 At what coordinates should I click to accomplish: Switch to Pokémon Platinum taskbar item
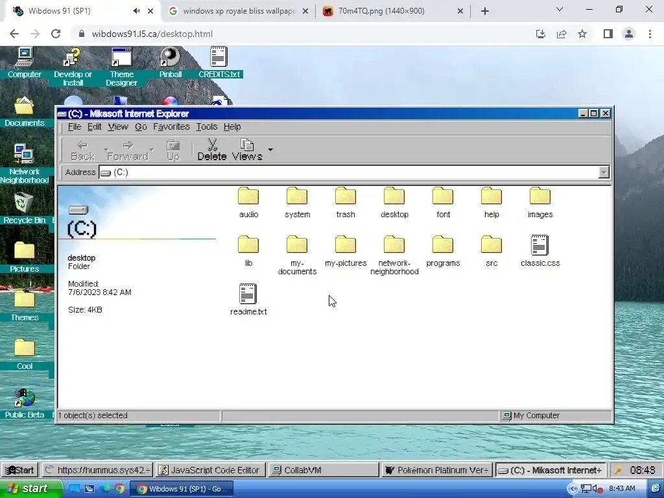click(x=437, y=470)
